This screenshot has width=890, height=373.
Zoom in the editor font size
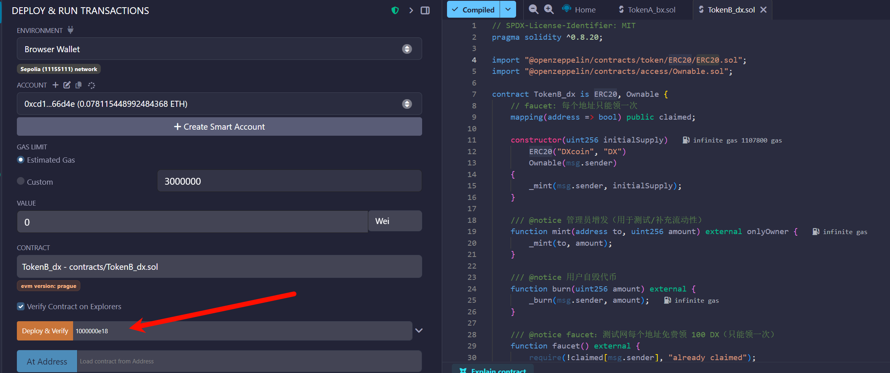(x=549, y=9)
